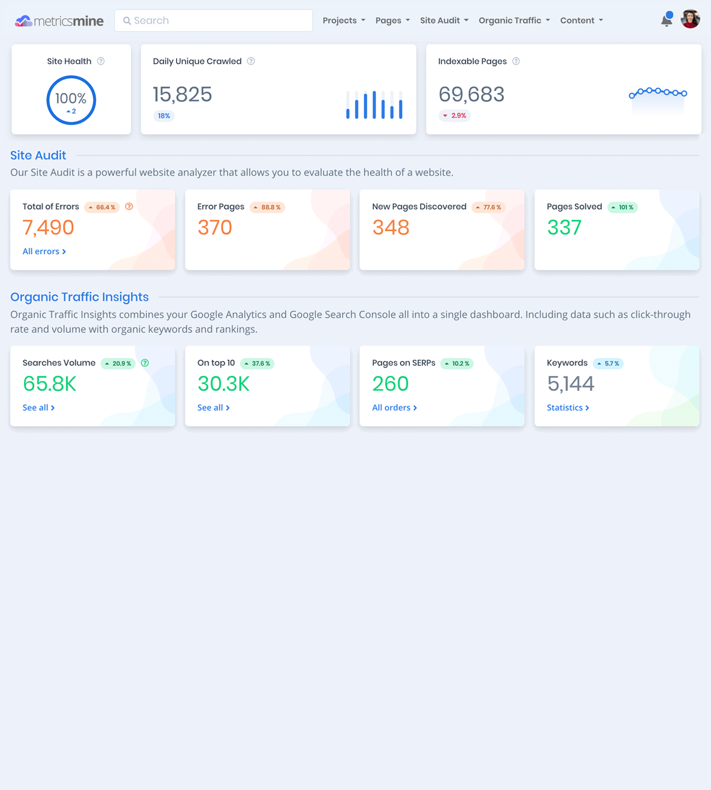Image resolution: width=711 pixels, height=790 pixels.
Task: Click help icon beside Site Health
Action: point(101,61)
